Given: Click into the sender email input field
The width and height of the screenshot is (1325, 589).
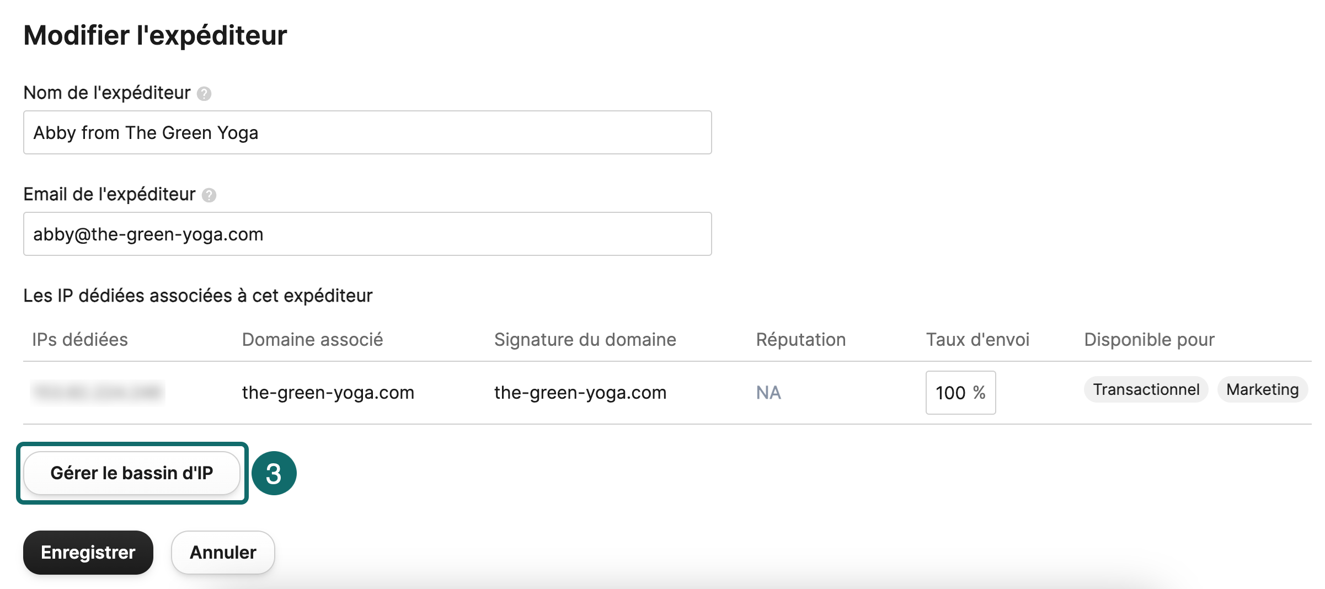Looking at the screenshot, I should point(367,234).
